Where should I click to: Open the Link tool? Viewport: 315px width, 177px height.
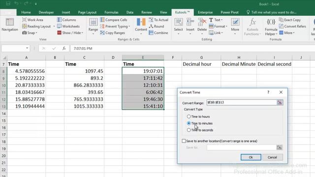point(216,33)
